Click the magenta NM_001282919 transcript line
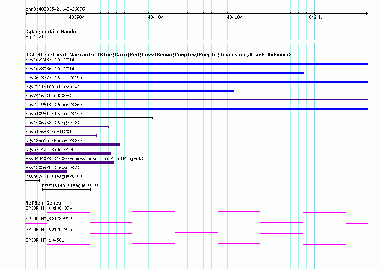This screenshot has height=269, width=380. [196, 223]
